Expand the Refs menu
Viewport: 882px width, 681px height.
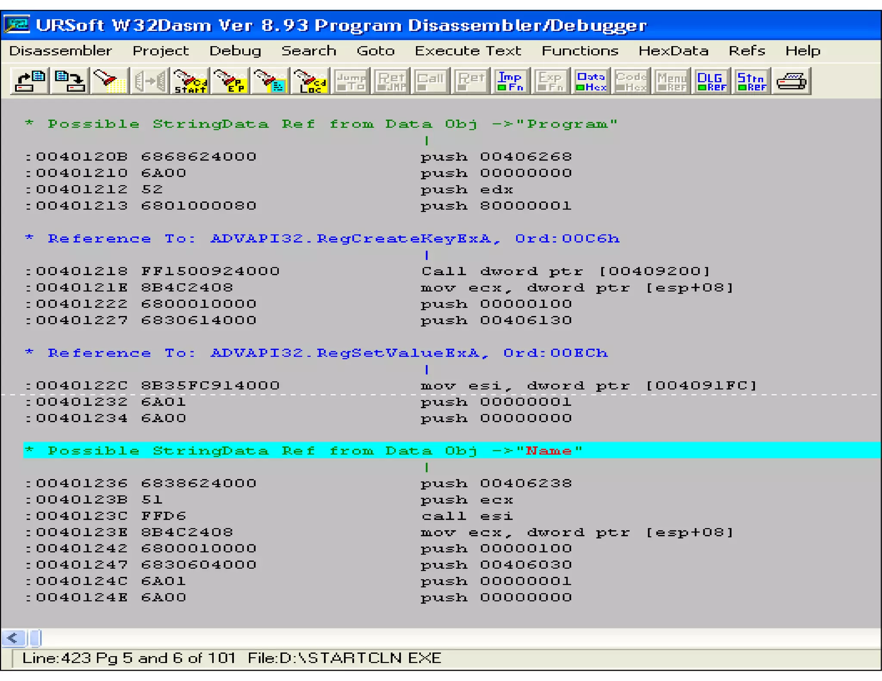[747, 51]
